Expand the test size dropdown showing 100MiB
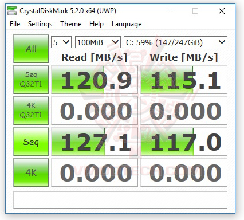244x220 pixels. pos(98,42)
